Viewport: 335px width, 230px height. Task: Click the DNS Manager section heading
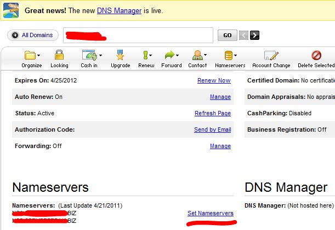pos(286,187)
